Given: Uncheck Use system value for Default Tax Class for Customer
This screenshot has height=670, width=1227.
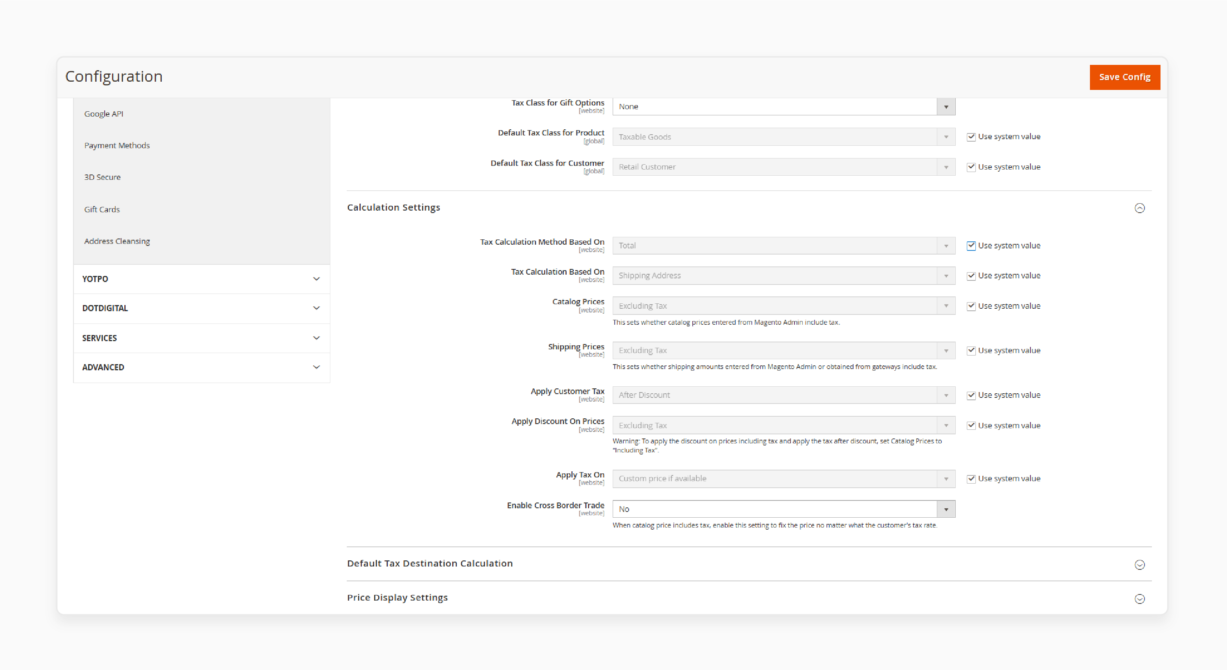Looking at the screenshot, I should tap(971, 167).
